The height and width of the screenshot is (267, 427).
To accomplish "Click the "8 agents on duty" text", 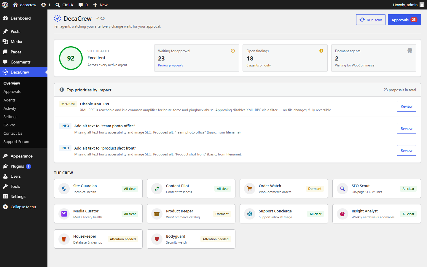I will click(x=259, y=65).
